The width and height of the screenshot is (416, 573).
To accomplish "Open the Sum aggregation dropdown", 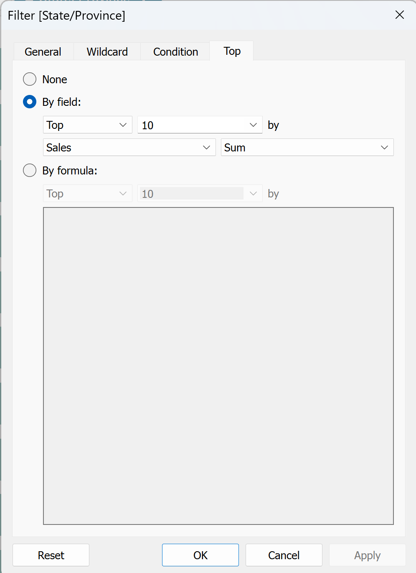I will (x=307, y=147).
